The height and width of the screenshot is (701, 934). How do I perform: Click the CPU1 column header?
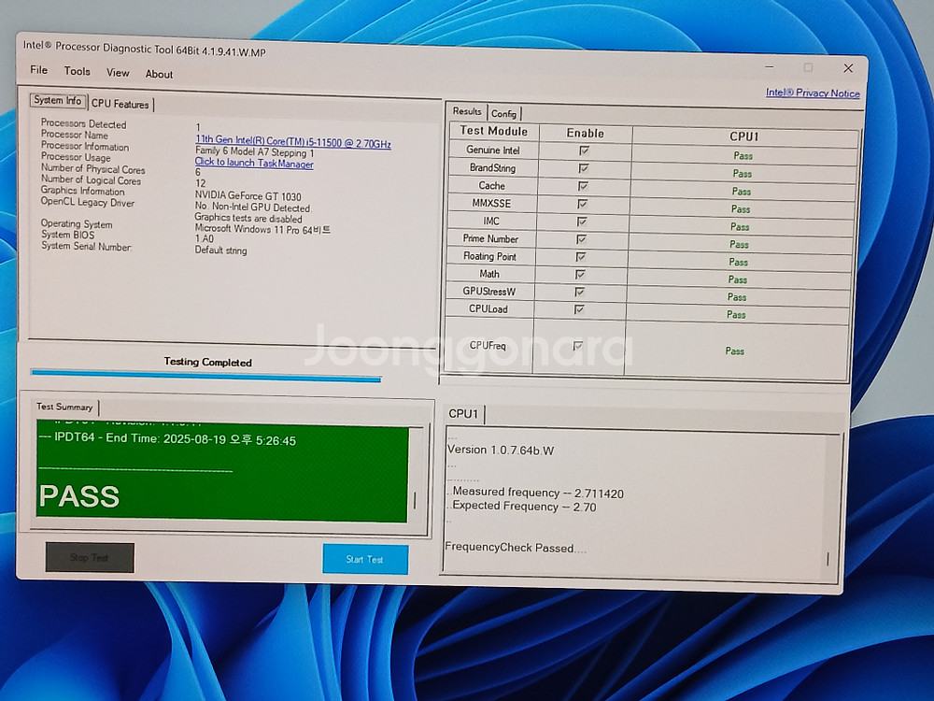(744, 136)
